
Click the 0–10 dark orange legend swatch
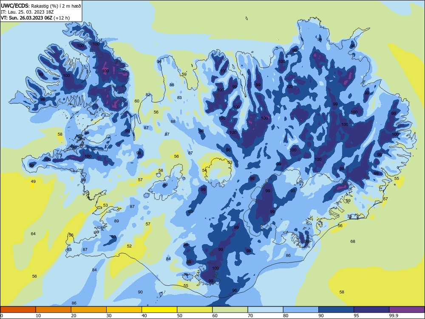(x=18, y=310)
